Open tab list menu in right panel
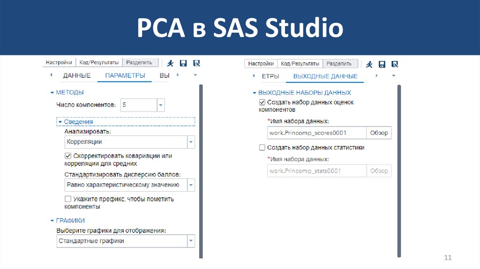 point(394,75)
